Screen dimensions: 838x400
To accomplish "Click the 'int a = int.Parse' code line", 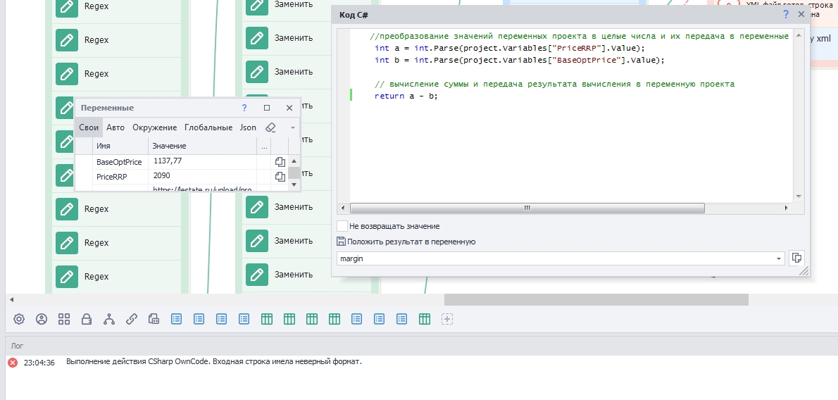I will (x=511, y=48).
